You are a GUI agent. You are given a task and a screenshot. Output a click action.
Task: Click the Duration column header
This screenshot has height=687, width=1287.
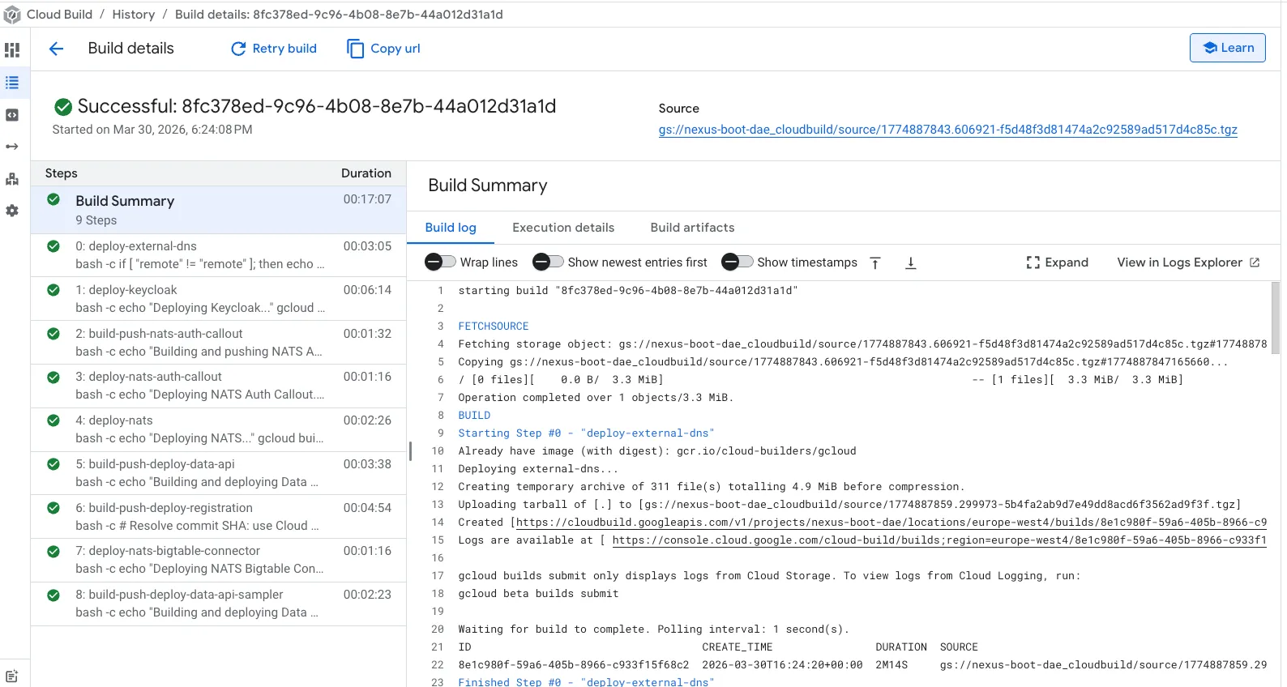pyautogui.click(x=366, y=173)
